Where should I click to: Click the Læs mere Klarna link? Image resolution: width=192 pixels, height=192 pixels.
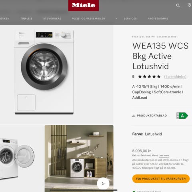pos(164,155)
